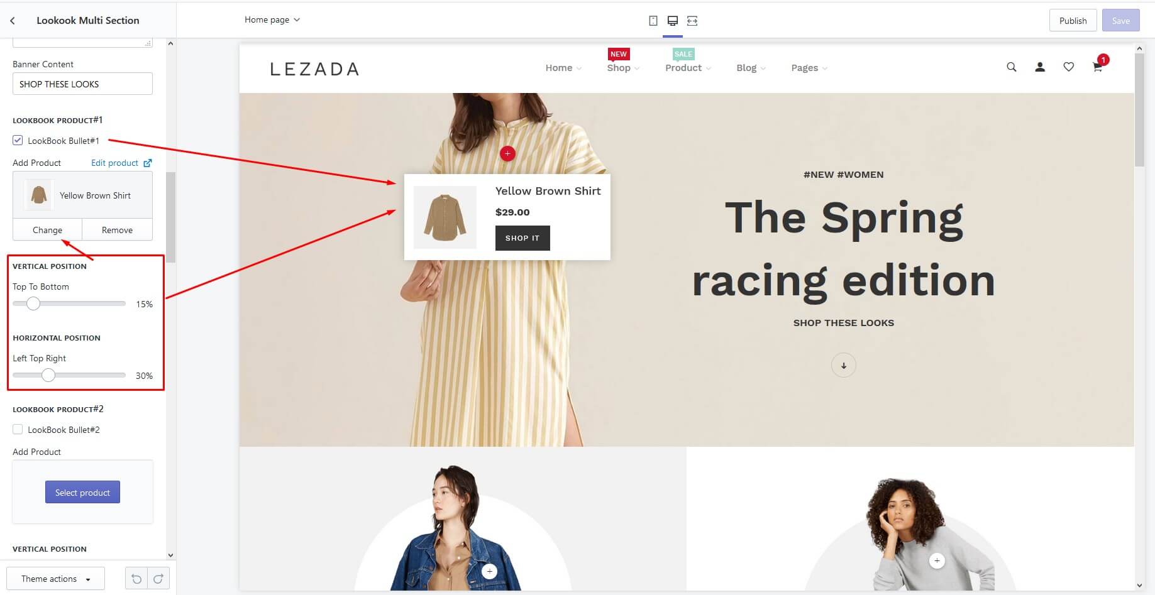Open the Home page dropdown

[x=272, y=19]
